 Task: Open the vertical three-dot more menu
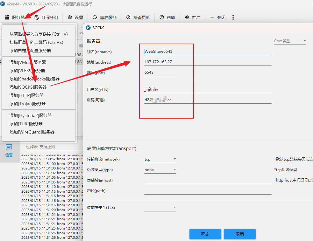pyautogui.click(x=233, y=17)
